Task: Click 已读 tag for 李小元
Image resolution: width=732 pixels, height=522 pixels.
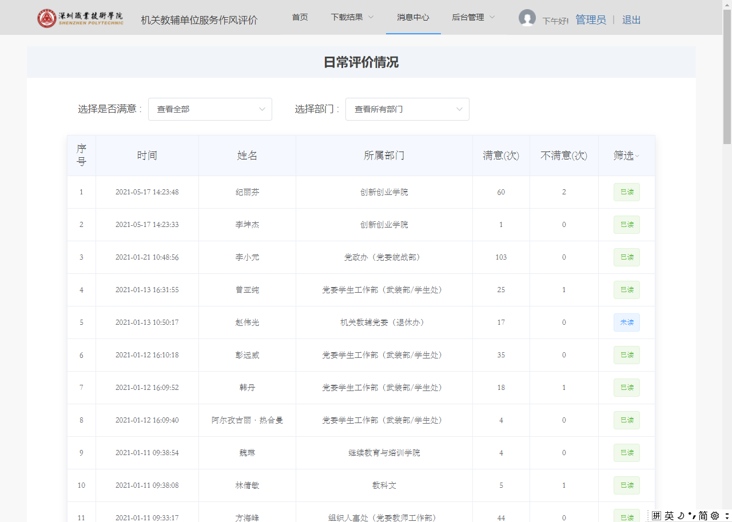Action: coord(627,257)
